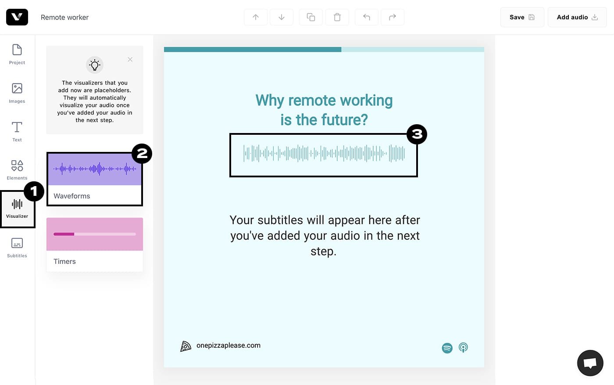Close the visualizer placeholder tip
614x385 pixels.
tap(130, 59)
